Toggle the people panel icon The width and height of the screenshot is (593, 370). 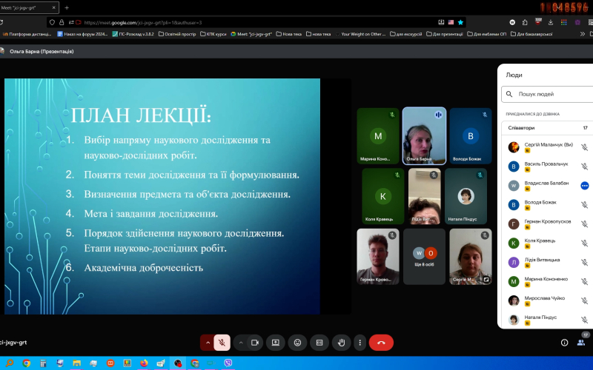tap(581, 343)
